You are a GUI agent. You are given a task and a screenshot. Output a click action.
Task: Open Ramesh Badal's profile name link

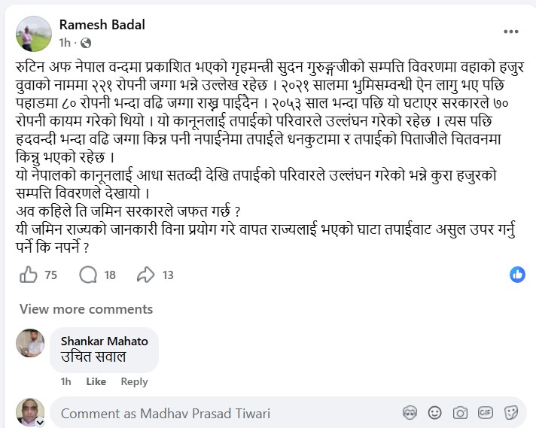[102, 25]
